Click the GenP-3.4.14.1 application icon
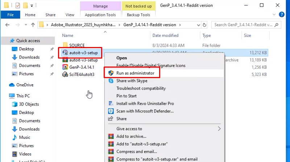290x162 pixels. click(x=65, y=67)
